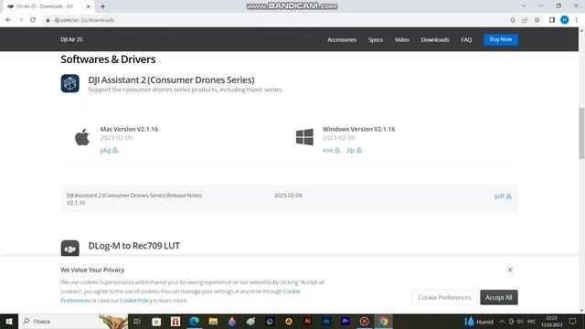Viewport: 585px width, 329px height.
Task: Switch input language РУС indicator
Action: point(531,321)
